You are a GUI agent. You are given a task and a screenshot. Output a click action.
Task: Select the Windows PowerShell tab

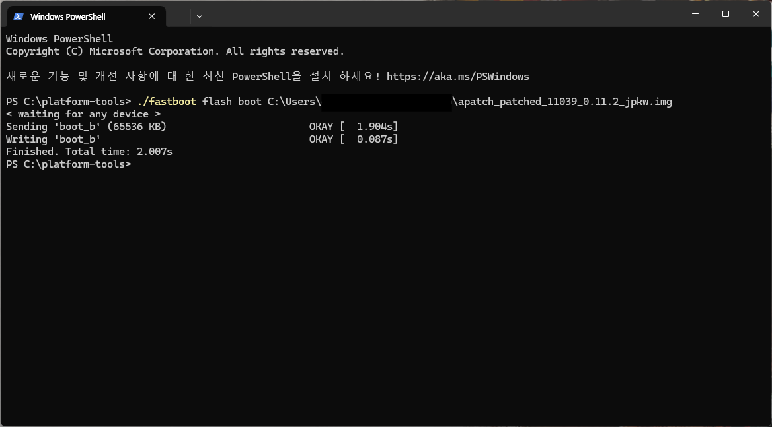(86, 16)
